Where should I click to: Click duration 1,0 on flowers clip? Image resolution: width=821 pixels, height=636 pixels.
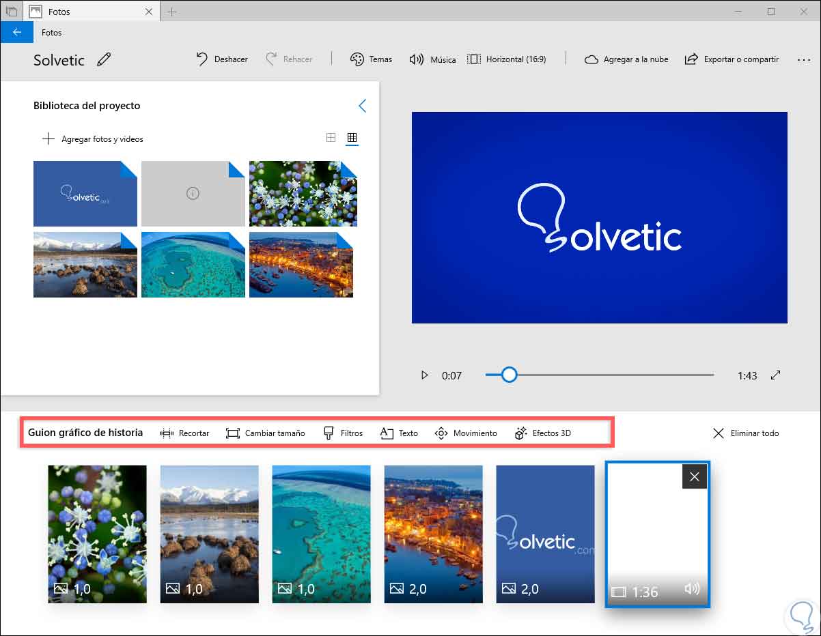[81, 588]
